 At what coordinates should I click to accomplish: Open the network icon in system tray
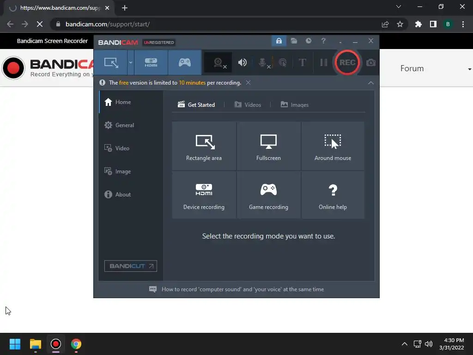(417, 344)
